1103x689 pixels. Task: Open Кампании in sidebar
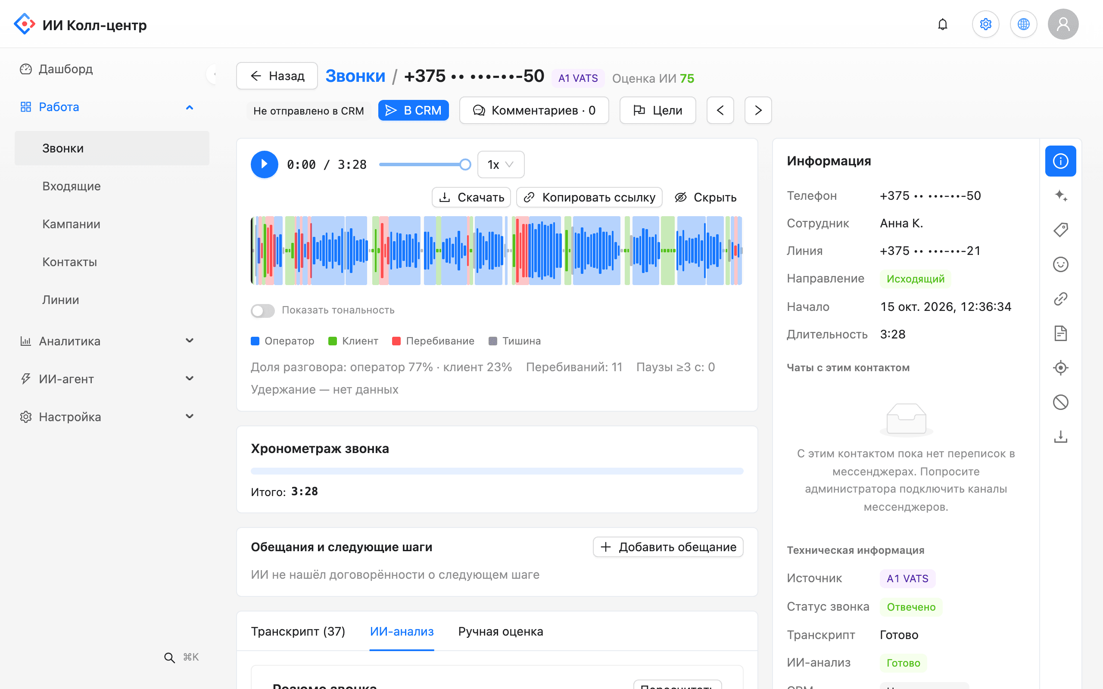tap(112, 224)
